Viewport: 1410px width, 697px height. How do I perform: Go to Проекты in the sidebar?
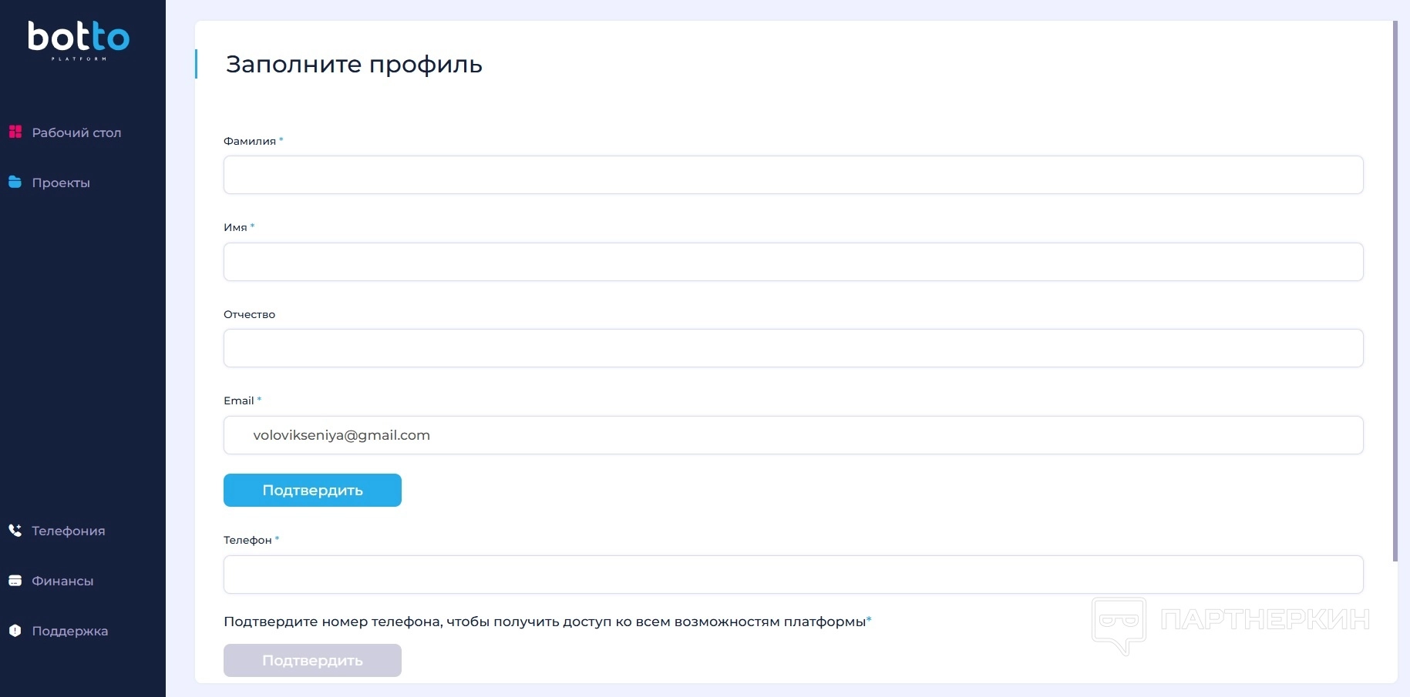[x=61, y=183]
